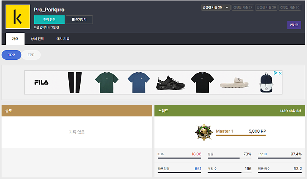Click the AdChoices triangle icon
Viewport: 307px width, 179px height.
tap(276, 73)
